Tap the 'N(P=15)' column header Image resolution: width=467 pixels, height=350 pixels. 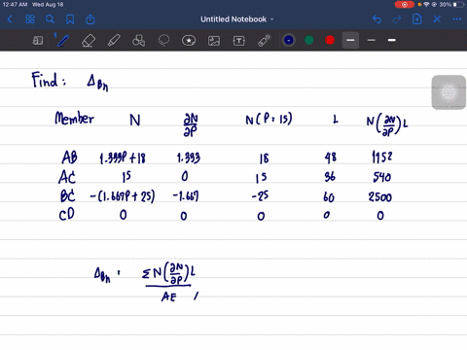coord(269,119)
